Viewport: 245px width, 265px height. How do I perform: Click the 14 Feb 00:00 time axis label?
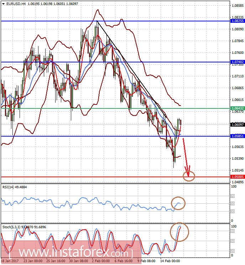pyautogui.click(x=170, y=261)
